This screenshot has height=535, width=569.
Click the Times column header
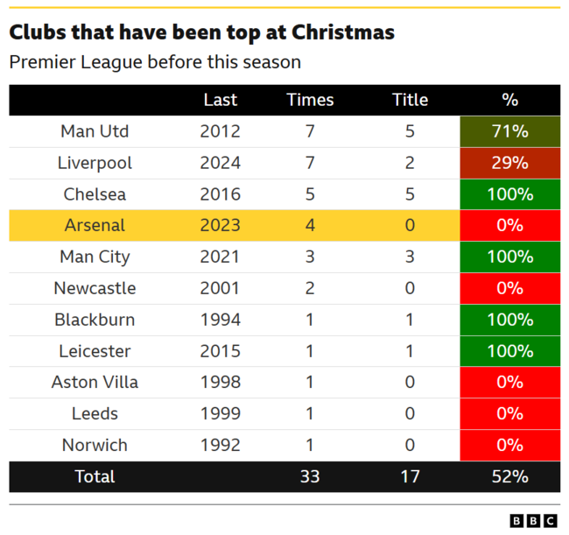[x=310, y=100]
